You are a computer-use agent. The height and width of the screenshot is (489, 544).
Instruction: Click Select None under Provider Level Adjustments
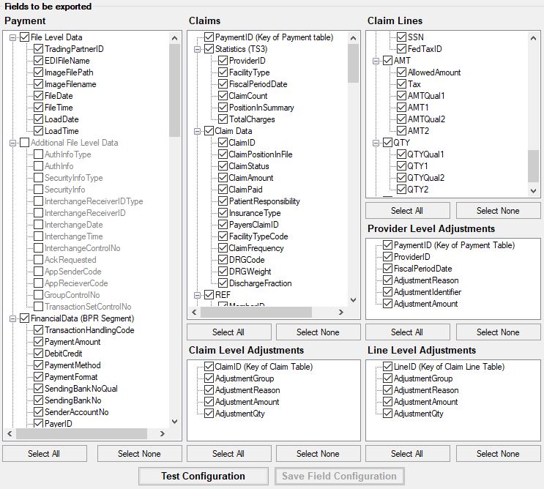click(498, 332)
